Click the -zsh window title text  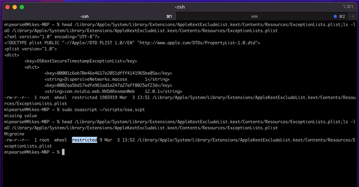point(179,7)
